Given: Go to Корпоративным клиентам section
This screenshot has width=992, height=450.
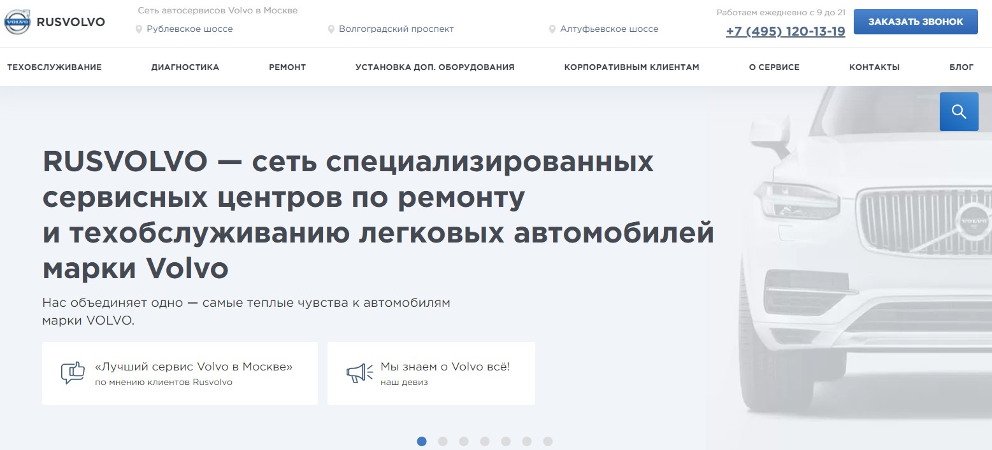Looking at the screenshot, I should coord(631,67).
